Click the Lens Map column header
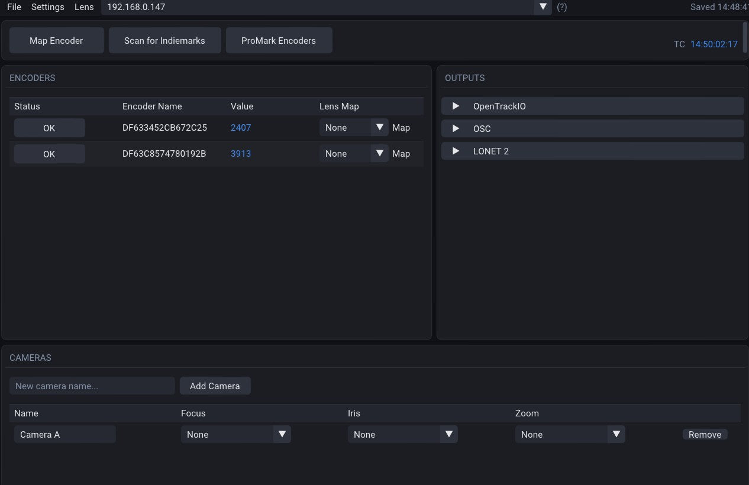This screenshot has height=485, width=749. coord(339,106)
